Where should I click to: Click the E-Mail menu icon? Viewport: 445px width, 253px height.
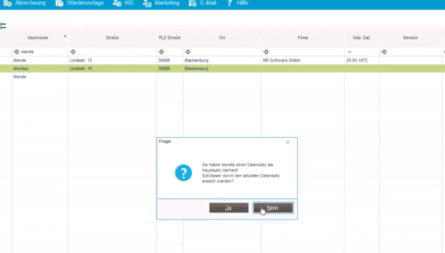pyautogui.click(x=192, y=3)
